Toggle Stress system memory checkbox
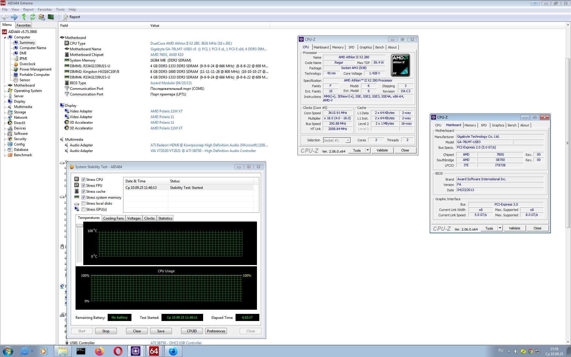The width and height of the screenshot is (571, 357). click(x=84, y=198)
